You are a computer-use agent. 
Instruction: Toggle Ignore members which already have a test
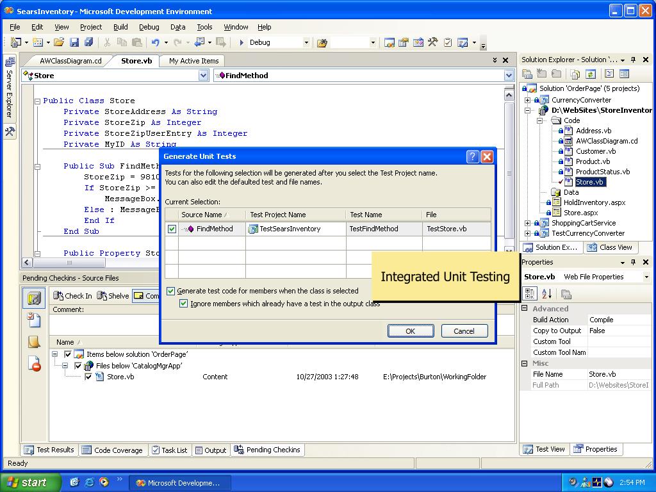pyautogui.click(x=183, y=303)
